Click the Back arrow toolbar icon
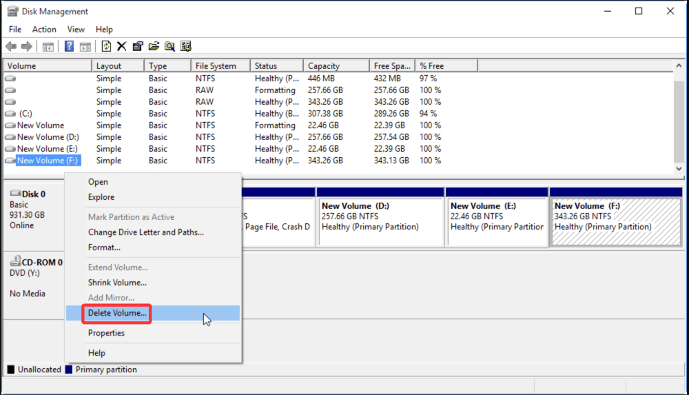This screenshot has height=395, width=689. (x=12, y=46)
